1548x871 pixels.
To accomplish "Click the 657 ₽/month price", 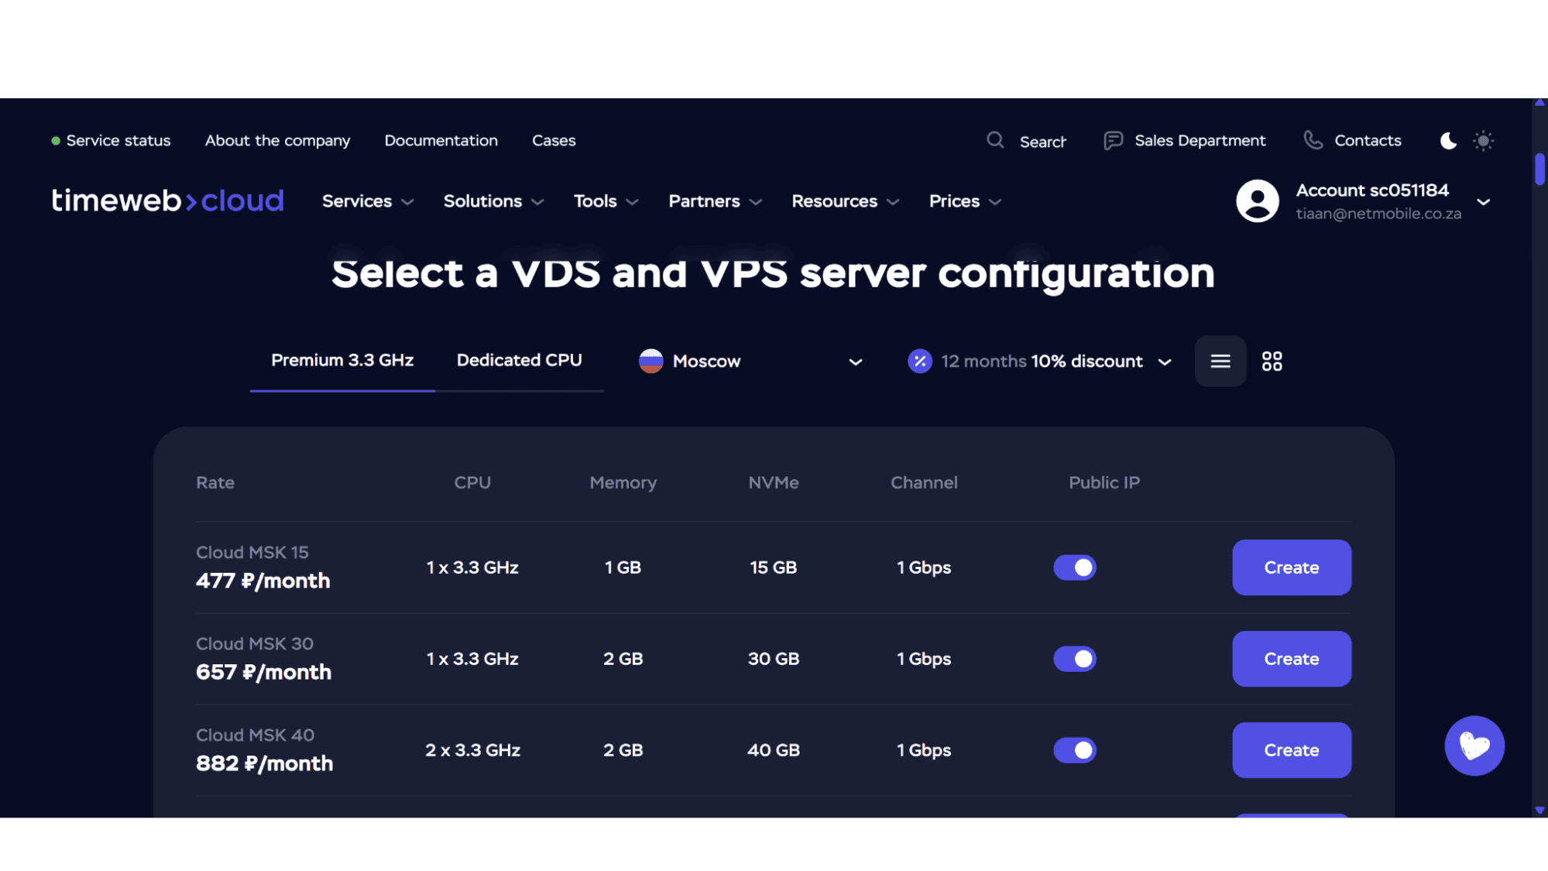I will pos(263,672).
